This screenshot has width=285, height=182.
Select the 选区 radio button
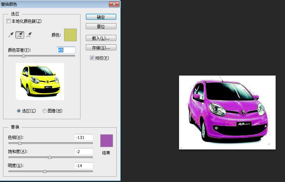[x=18, y=111]
